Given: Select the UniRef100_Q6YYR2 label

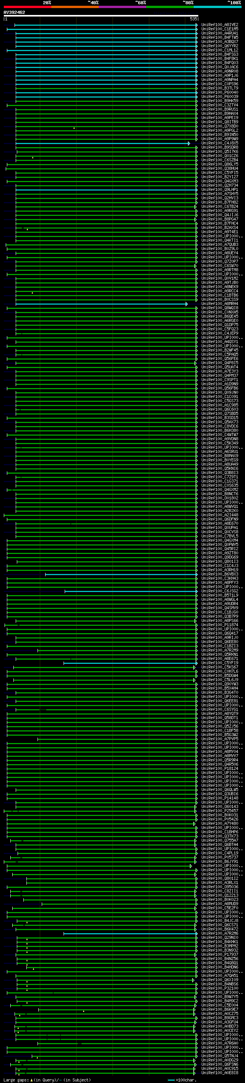Looking at the screenshot, I should pyautogui.click(x=220, y=46).
